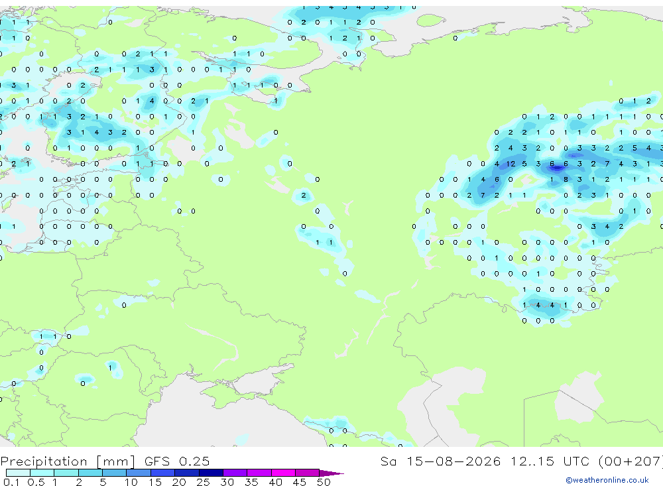Pick the legend swatch between 10 and 15
The height and width of the screenshot is (486, 663).
(x=139, y=473)
